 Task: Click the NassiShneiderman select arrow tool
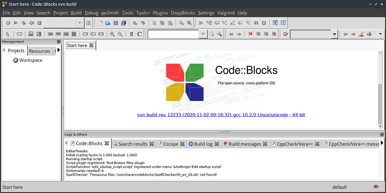click(x=8, y=34)
